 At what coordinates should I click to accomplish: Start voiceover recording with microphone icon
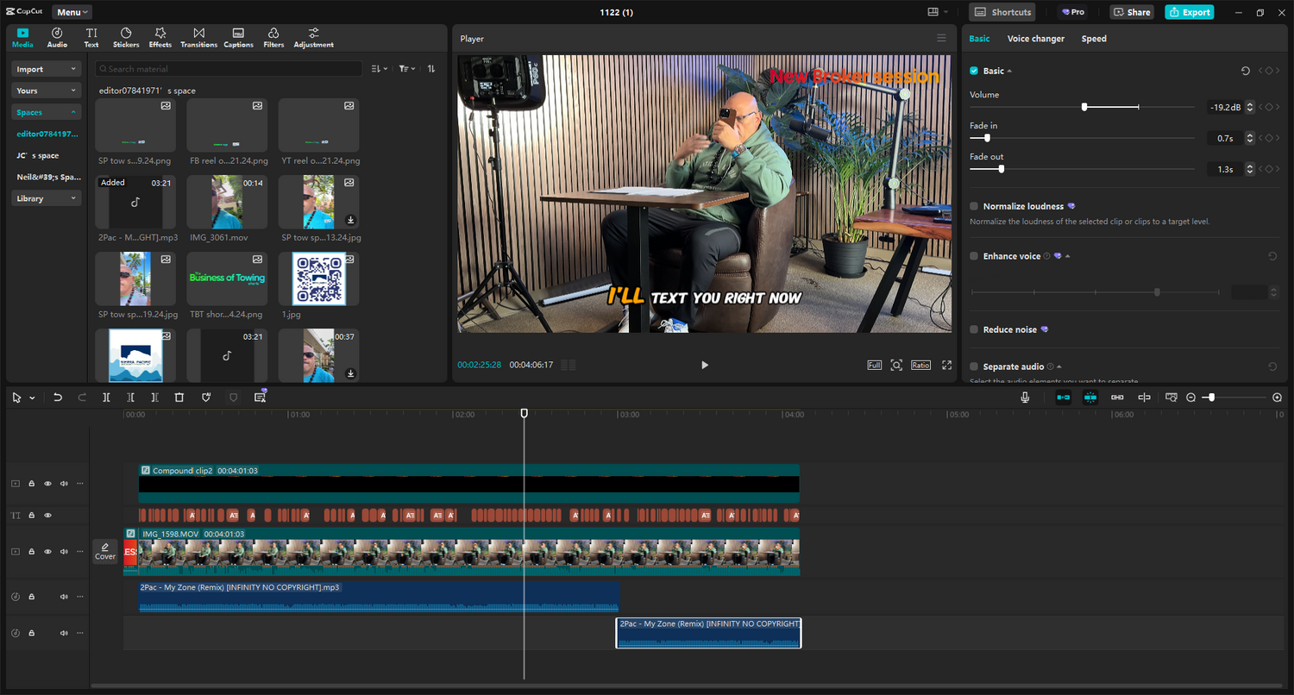[x=1025, y=398]
